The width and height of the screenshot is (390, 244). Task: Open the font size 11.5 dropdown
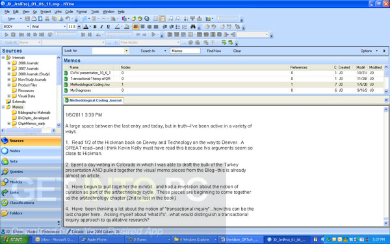click(79, 27)
